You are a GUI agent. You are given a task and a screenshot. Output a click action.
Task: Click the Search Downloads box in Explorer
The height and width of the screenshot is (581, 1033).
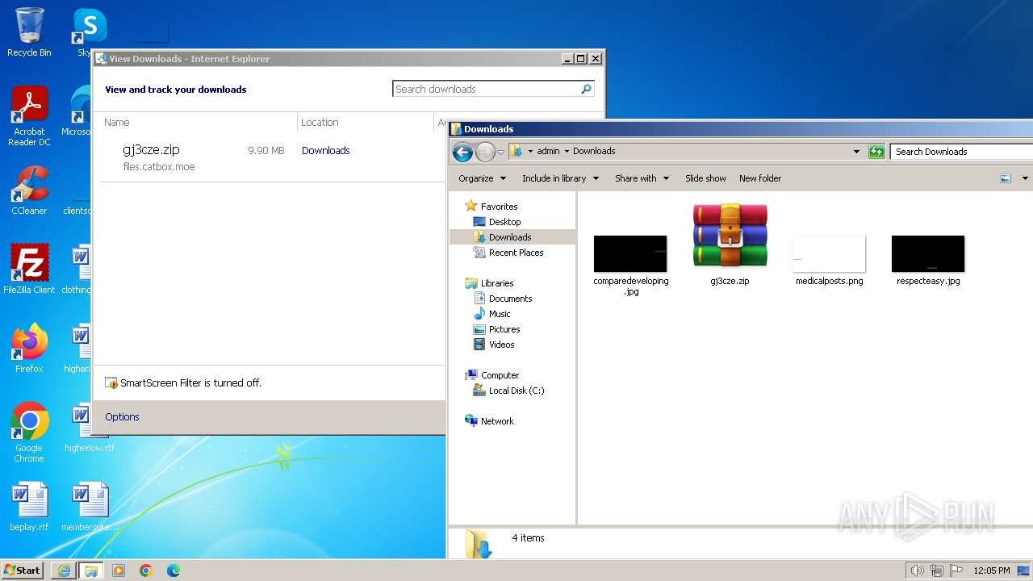pos(961,151)
